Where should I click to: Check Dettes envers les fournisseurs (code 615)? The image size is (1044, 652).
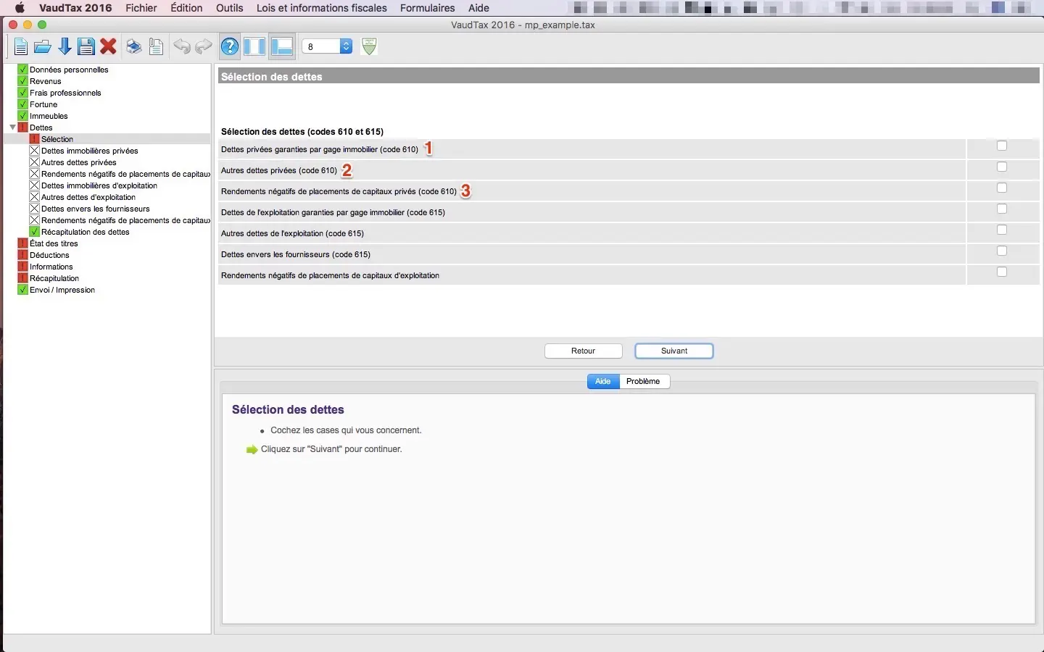(1002, 251)
